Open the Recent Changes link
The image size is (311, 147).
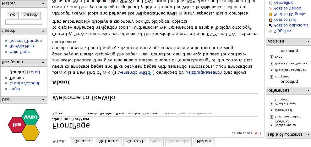pos(25,41)
